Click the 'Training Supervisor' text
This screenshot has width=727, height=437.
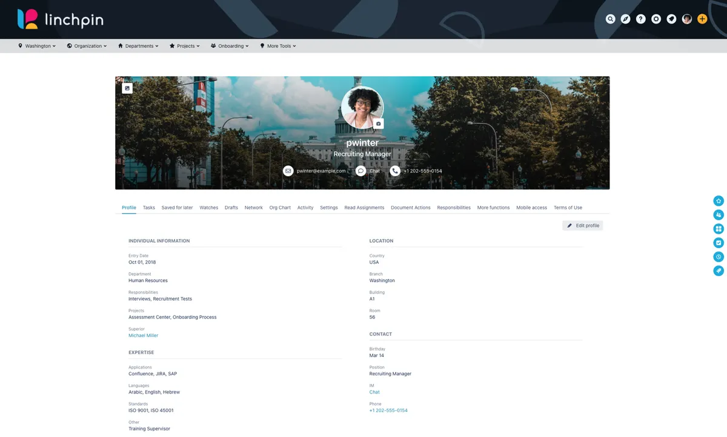(x=149, y=429)
